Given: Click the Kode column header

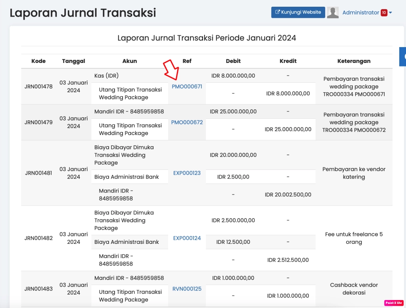Looking at the screenshot, I should 38,61.
